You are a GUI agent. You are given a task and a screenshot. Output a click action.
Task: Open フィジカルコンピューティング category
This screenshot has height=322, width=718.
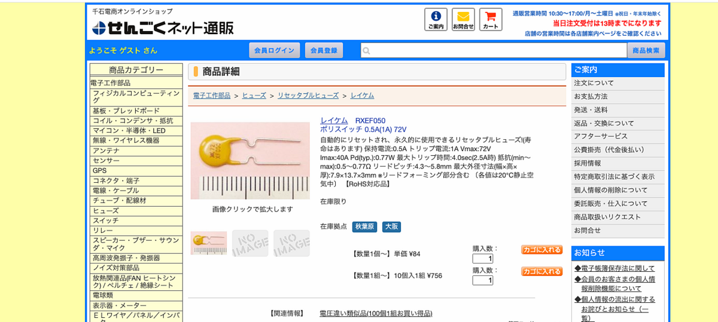[x=136, y=97]
